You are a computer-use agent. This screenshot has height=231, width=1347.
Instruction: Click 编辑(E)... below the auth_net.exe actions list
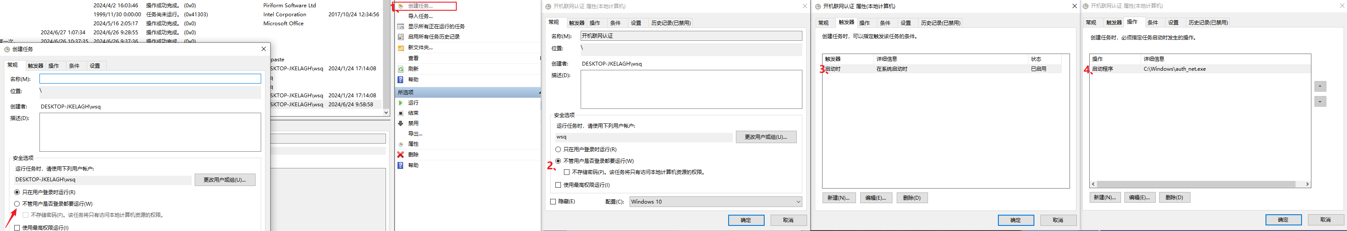tap(1139, 198)
